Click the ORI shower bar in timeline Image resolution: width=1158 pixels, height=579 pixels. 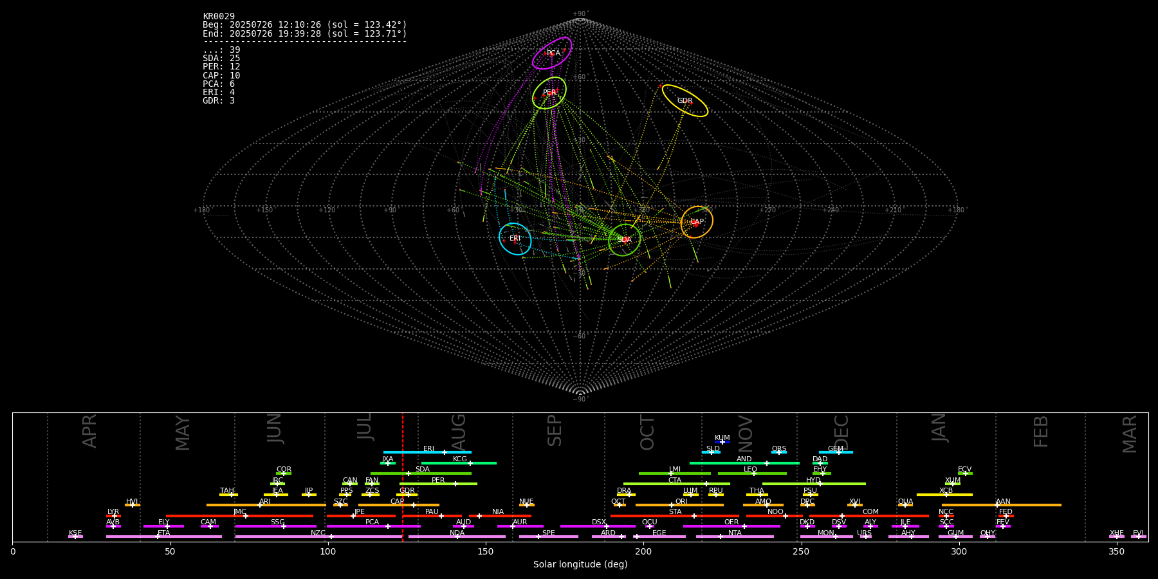pyautogui.click(x=679, y=505)
